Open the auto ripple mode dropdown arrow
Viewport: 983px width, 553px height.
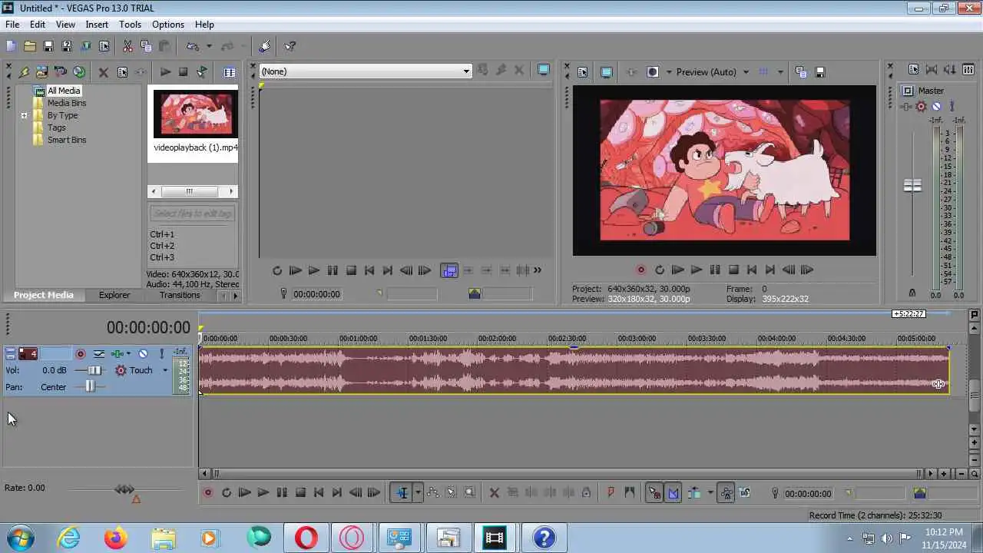(710, 493)
